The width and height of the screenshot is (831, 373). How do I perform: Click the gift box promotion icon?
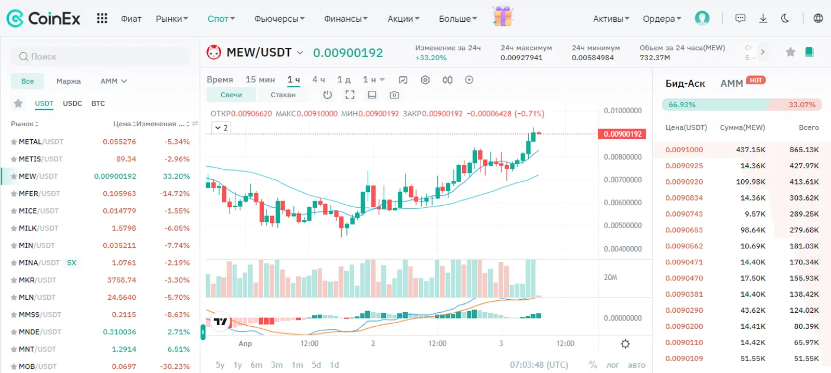(502, 16)
